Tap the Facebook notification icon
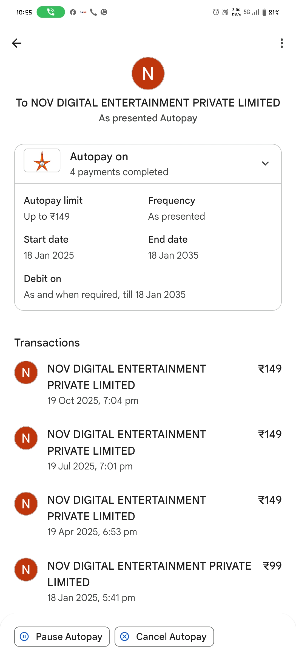The image size is (296, 660). (73, 12)
